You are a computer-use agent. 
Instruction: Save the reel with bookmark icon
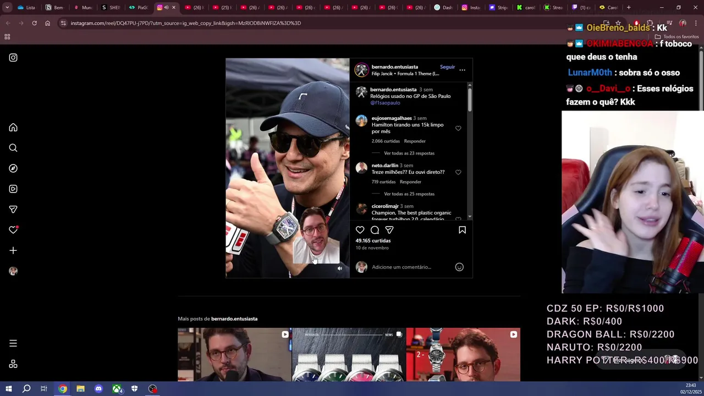pyautogui.click(x=462, y=230)
